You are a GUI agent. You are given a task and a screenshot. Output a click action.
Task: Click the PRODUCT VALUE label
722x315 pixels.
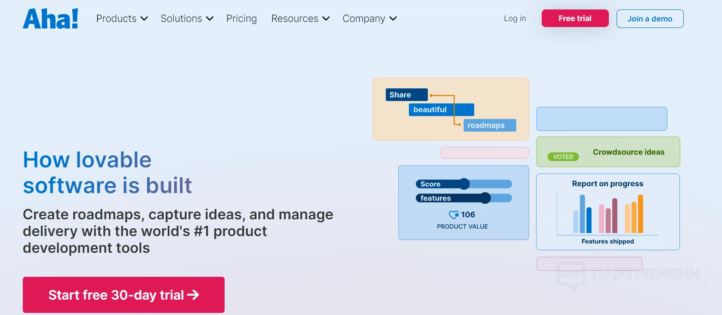463,227
